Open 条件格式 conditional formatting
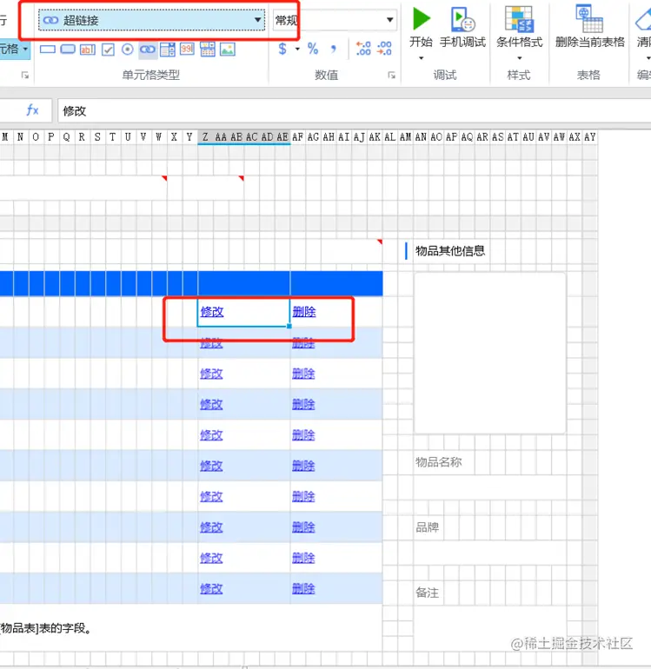 [x=519, y=26]
